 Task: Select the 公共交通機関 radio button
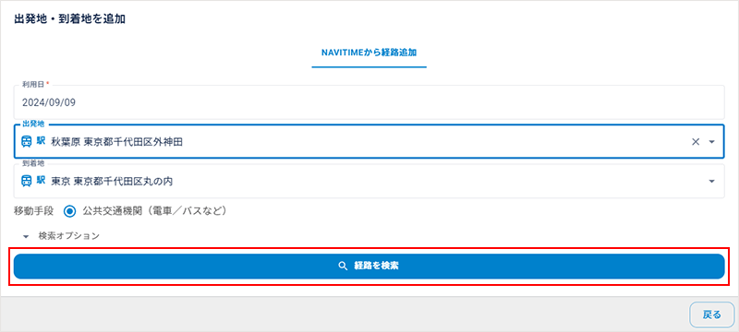70,211
